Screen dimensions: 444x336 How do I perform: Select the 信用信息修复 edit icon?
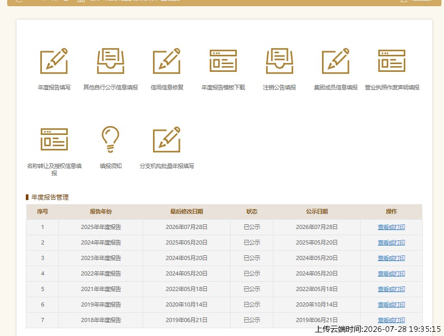coord(167,61)
